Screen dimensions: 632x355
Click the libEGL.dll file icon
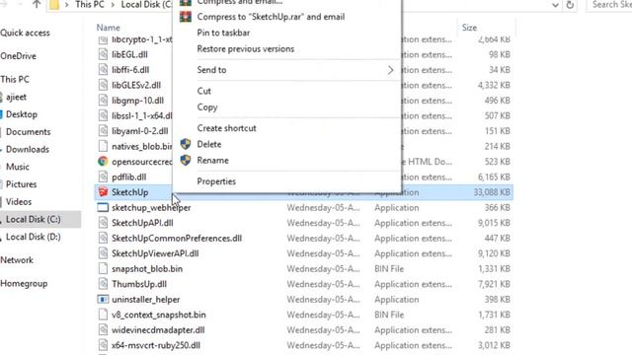coord(103,54)
